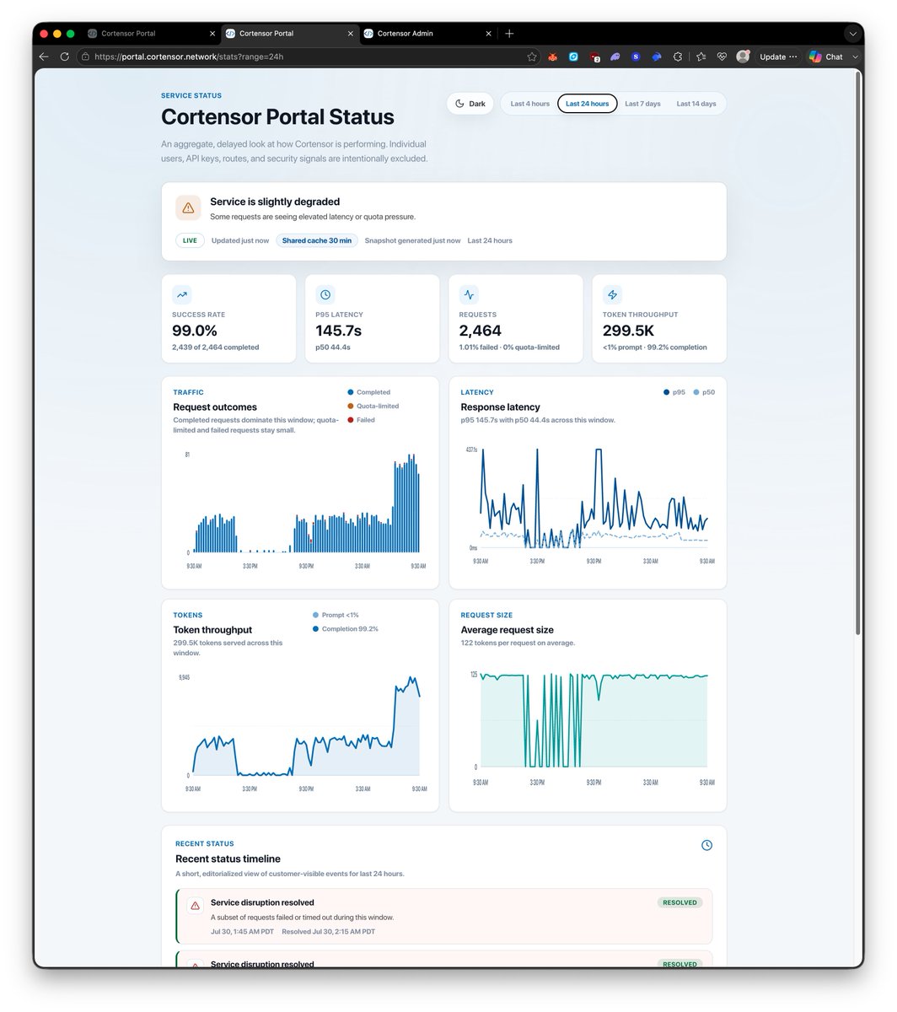Click the Cortensor Portal Status heading
The height and width of the screenshot is (1012, 897).
pyautogui.click(x=277, y=117)
